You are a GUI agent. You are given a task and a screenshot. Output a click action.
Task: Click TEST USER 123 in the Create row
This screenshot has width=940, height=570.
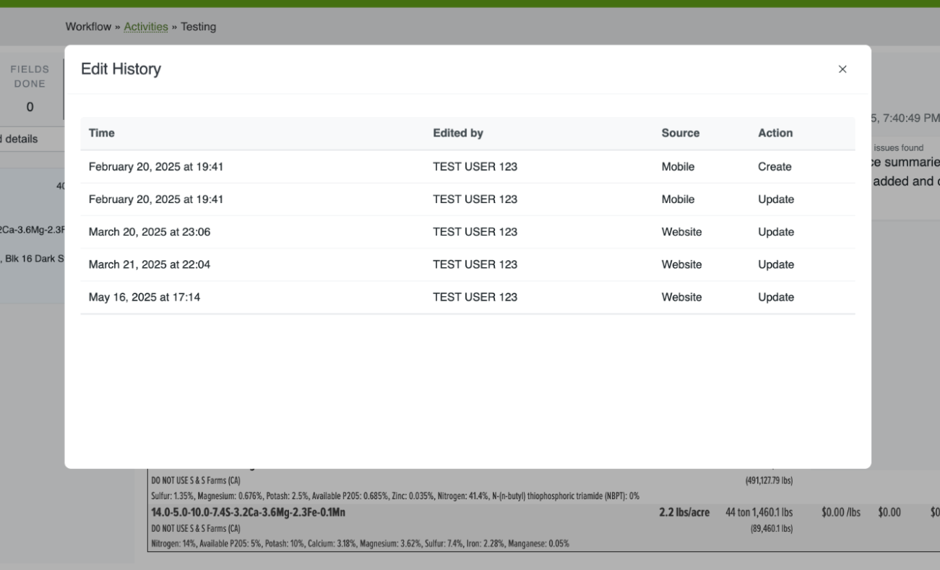coord(475,167)
